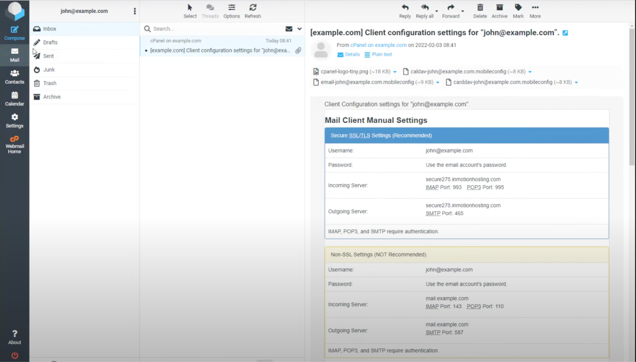Viewport: 636px width, 362px height.
Task: Select the Contacts icon in the sidebar
Action: [15, 76]
